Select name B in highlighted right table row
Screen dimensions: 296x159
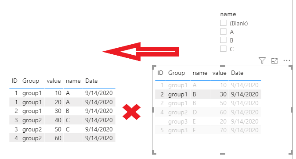tap(195, 94)
